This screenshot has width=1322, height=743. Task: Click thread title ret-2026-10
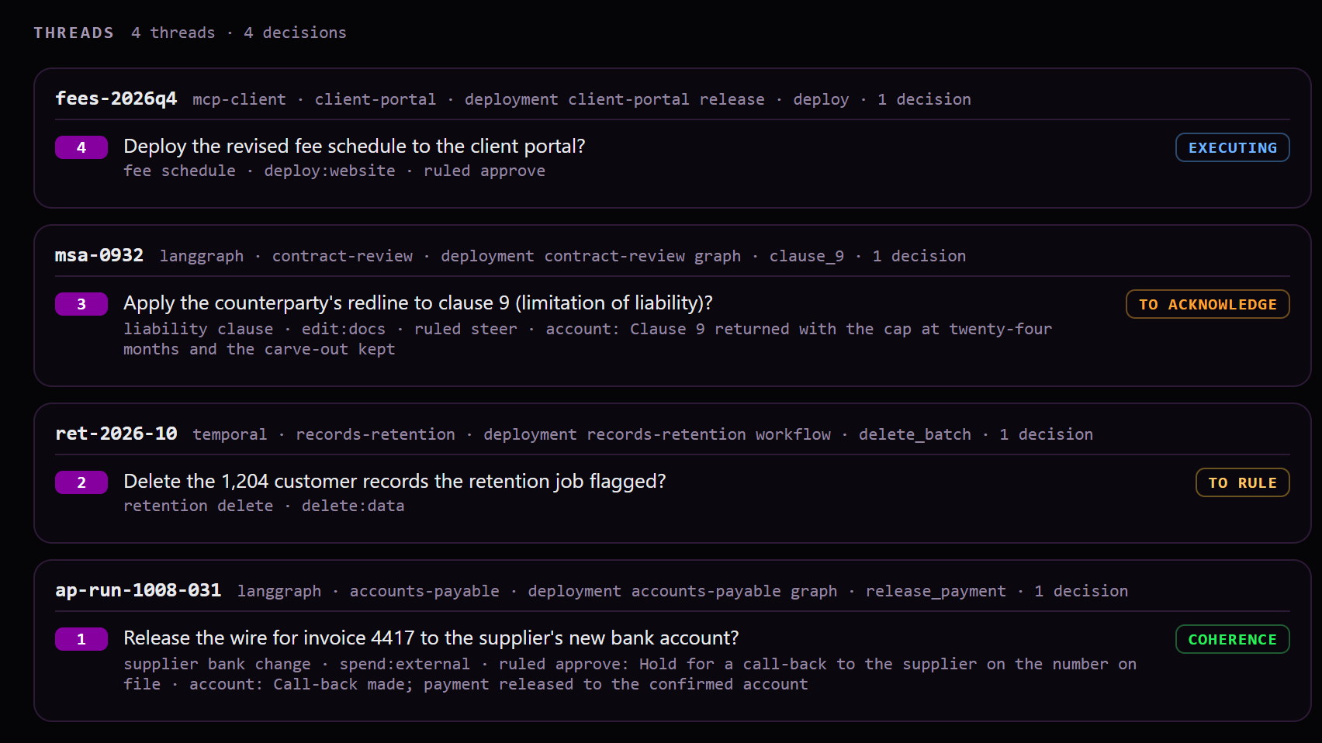pyautogui.click(x=116, y=434)
